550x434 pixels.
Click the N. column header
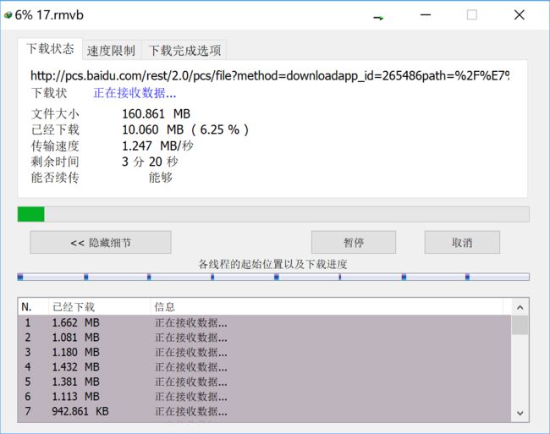33,307
